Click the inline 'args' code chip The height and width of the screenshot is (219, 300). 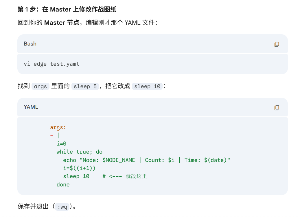[40, 86]
